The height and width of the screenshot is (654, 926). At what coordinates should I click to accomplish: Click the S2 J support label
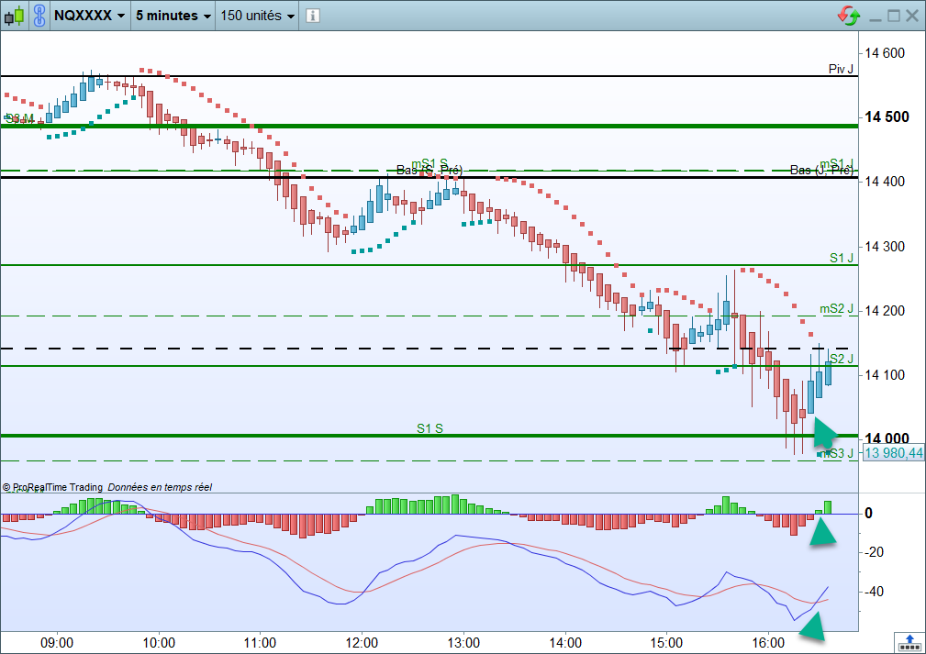click(x=842, y=359)
